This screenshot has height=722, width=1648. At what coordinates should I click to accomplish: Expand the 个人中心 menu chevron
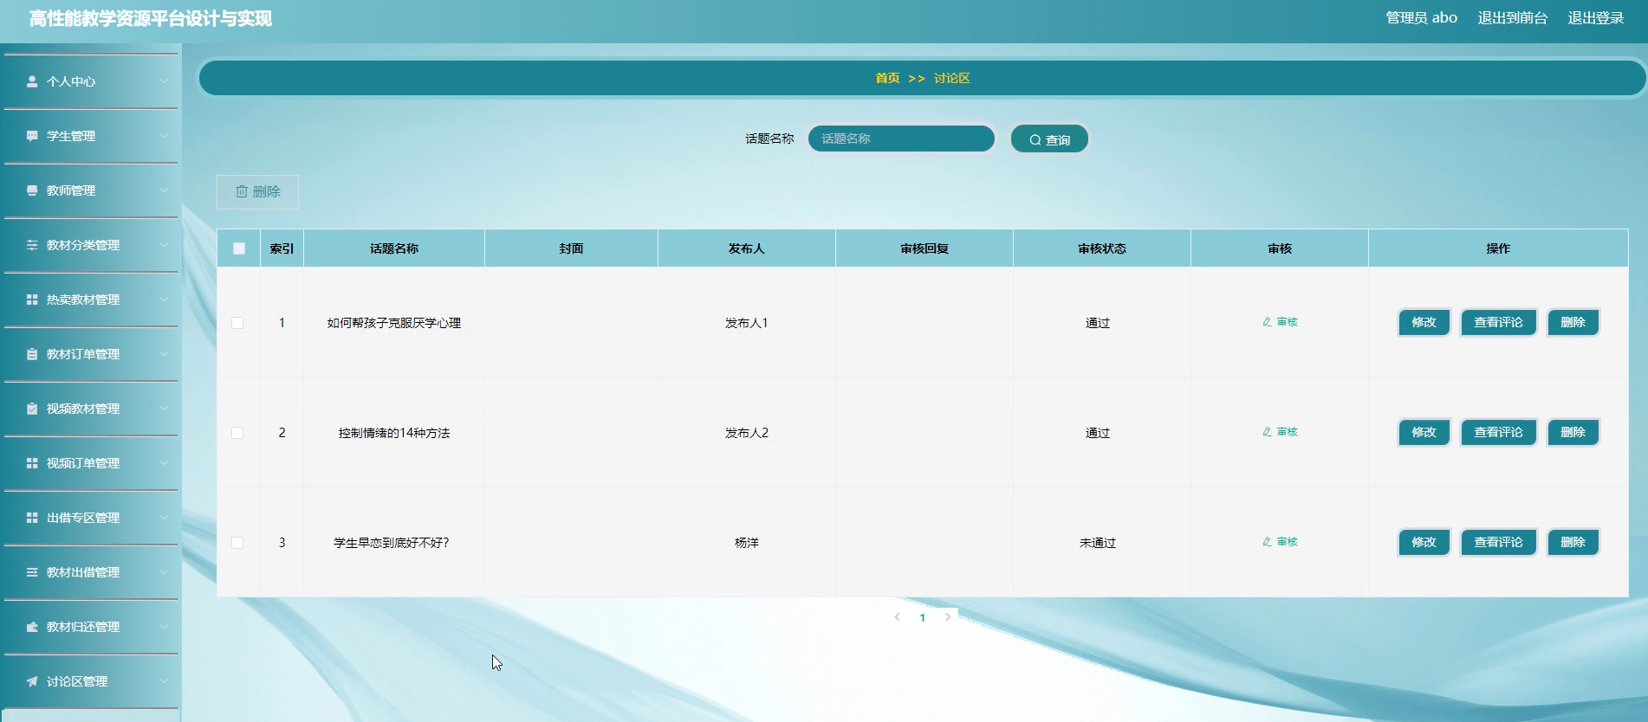(164, 81)
